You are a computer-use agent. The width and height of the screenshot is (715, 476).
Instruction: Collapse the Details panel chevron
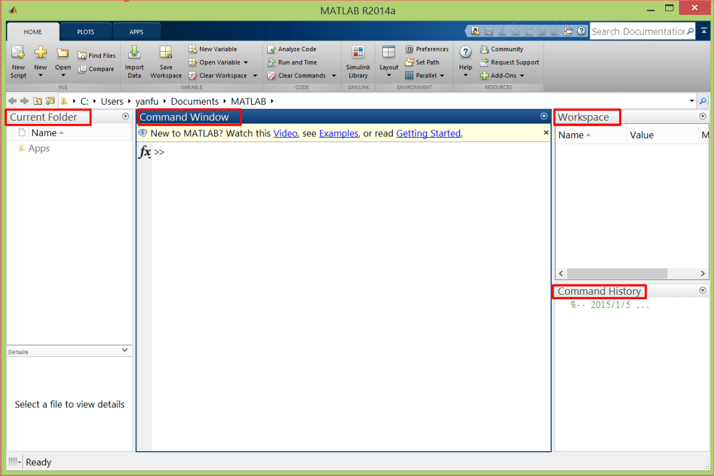(x=125, y=350)
